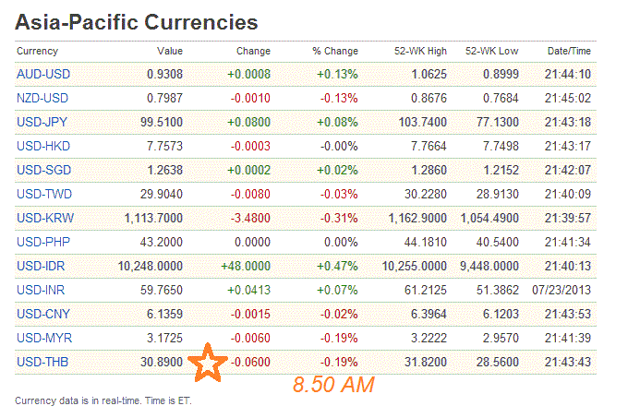Screen dimensions: 628x418
Task: Click the orange 8.50 AM annotation
Action: coord(333,385)
